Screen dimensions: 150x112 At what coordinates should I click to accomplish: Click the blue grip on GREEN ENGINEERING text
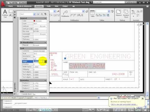pos(65,58)
